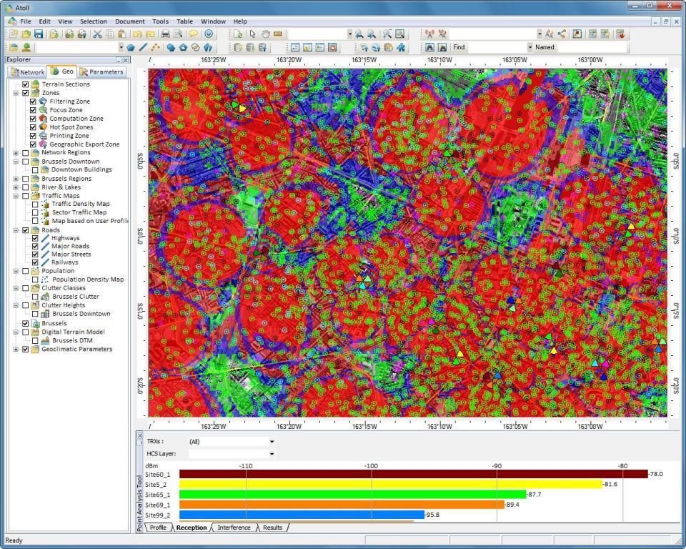Viewport: 686px width, 549px height.
Task: Click inside the Named input field
Action: tap(592, 47)
